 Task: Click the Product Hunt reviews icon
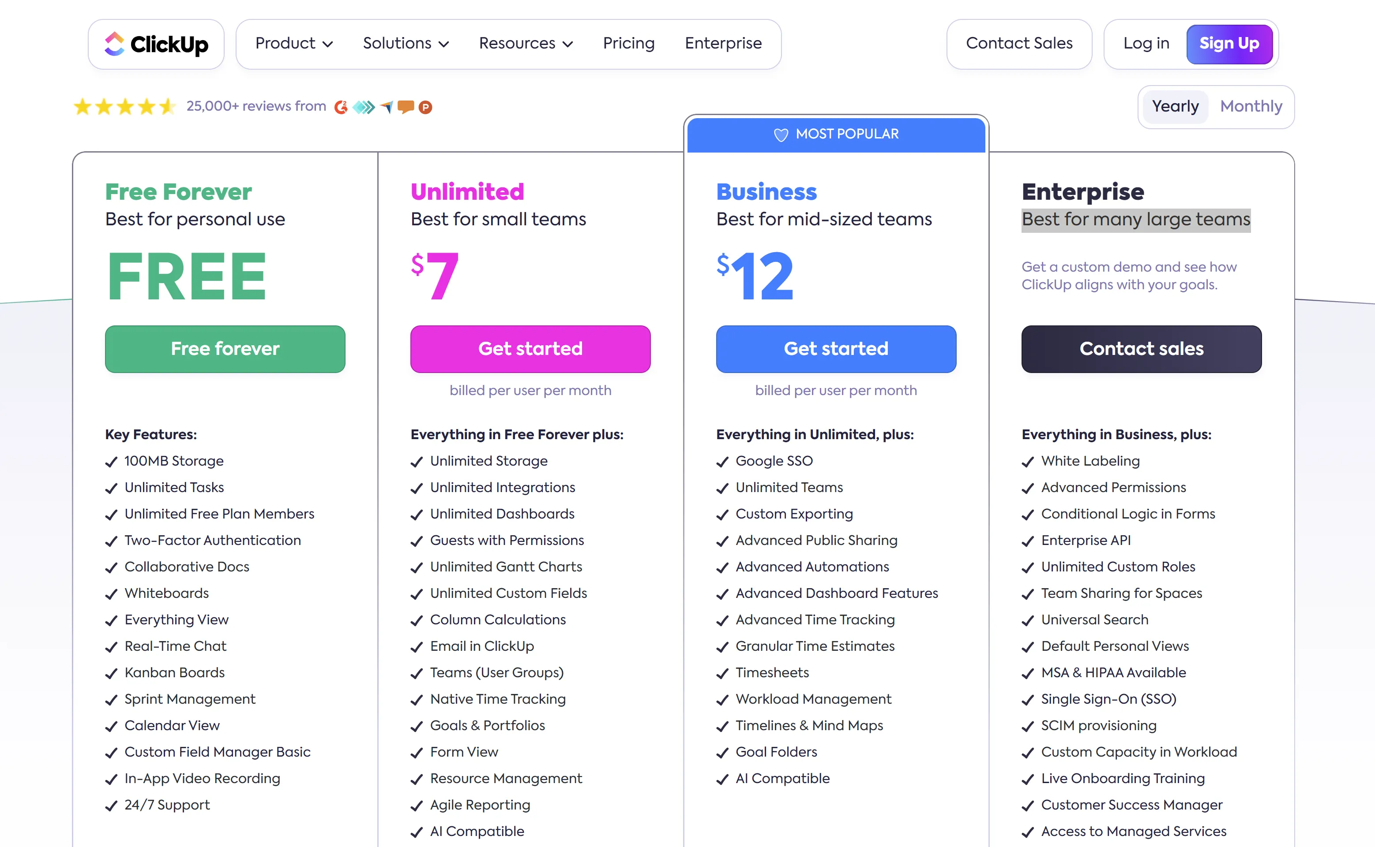425,107
